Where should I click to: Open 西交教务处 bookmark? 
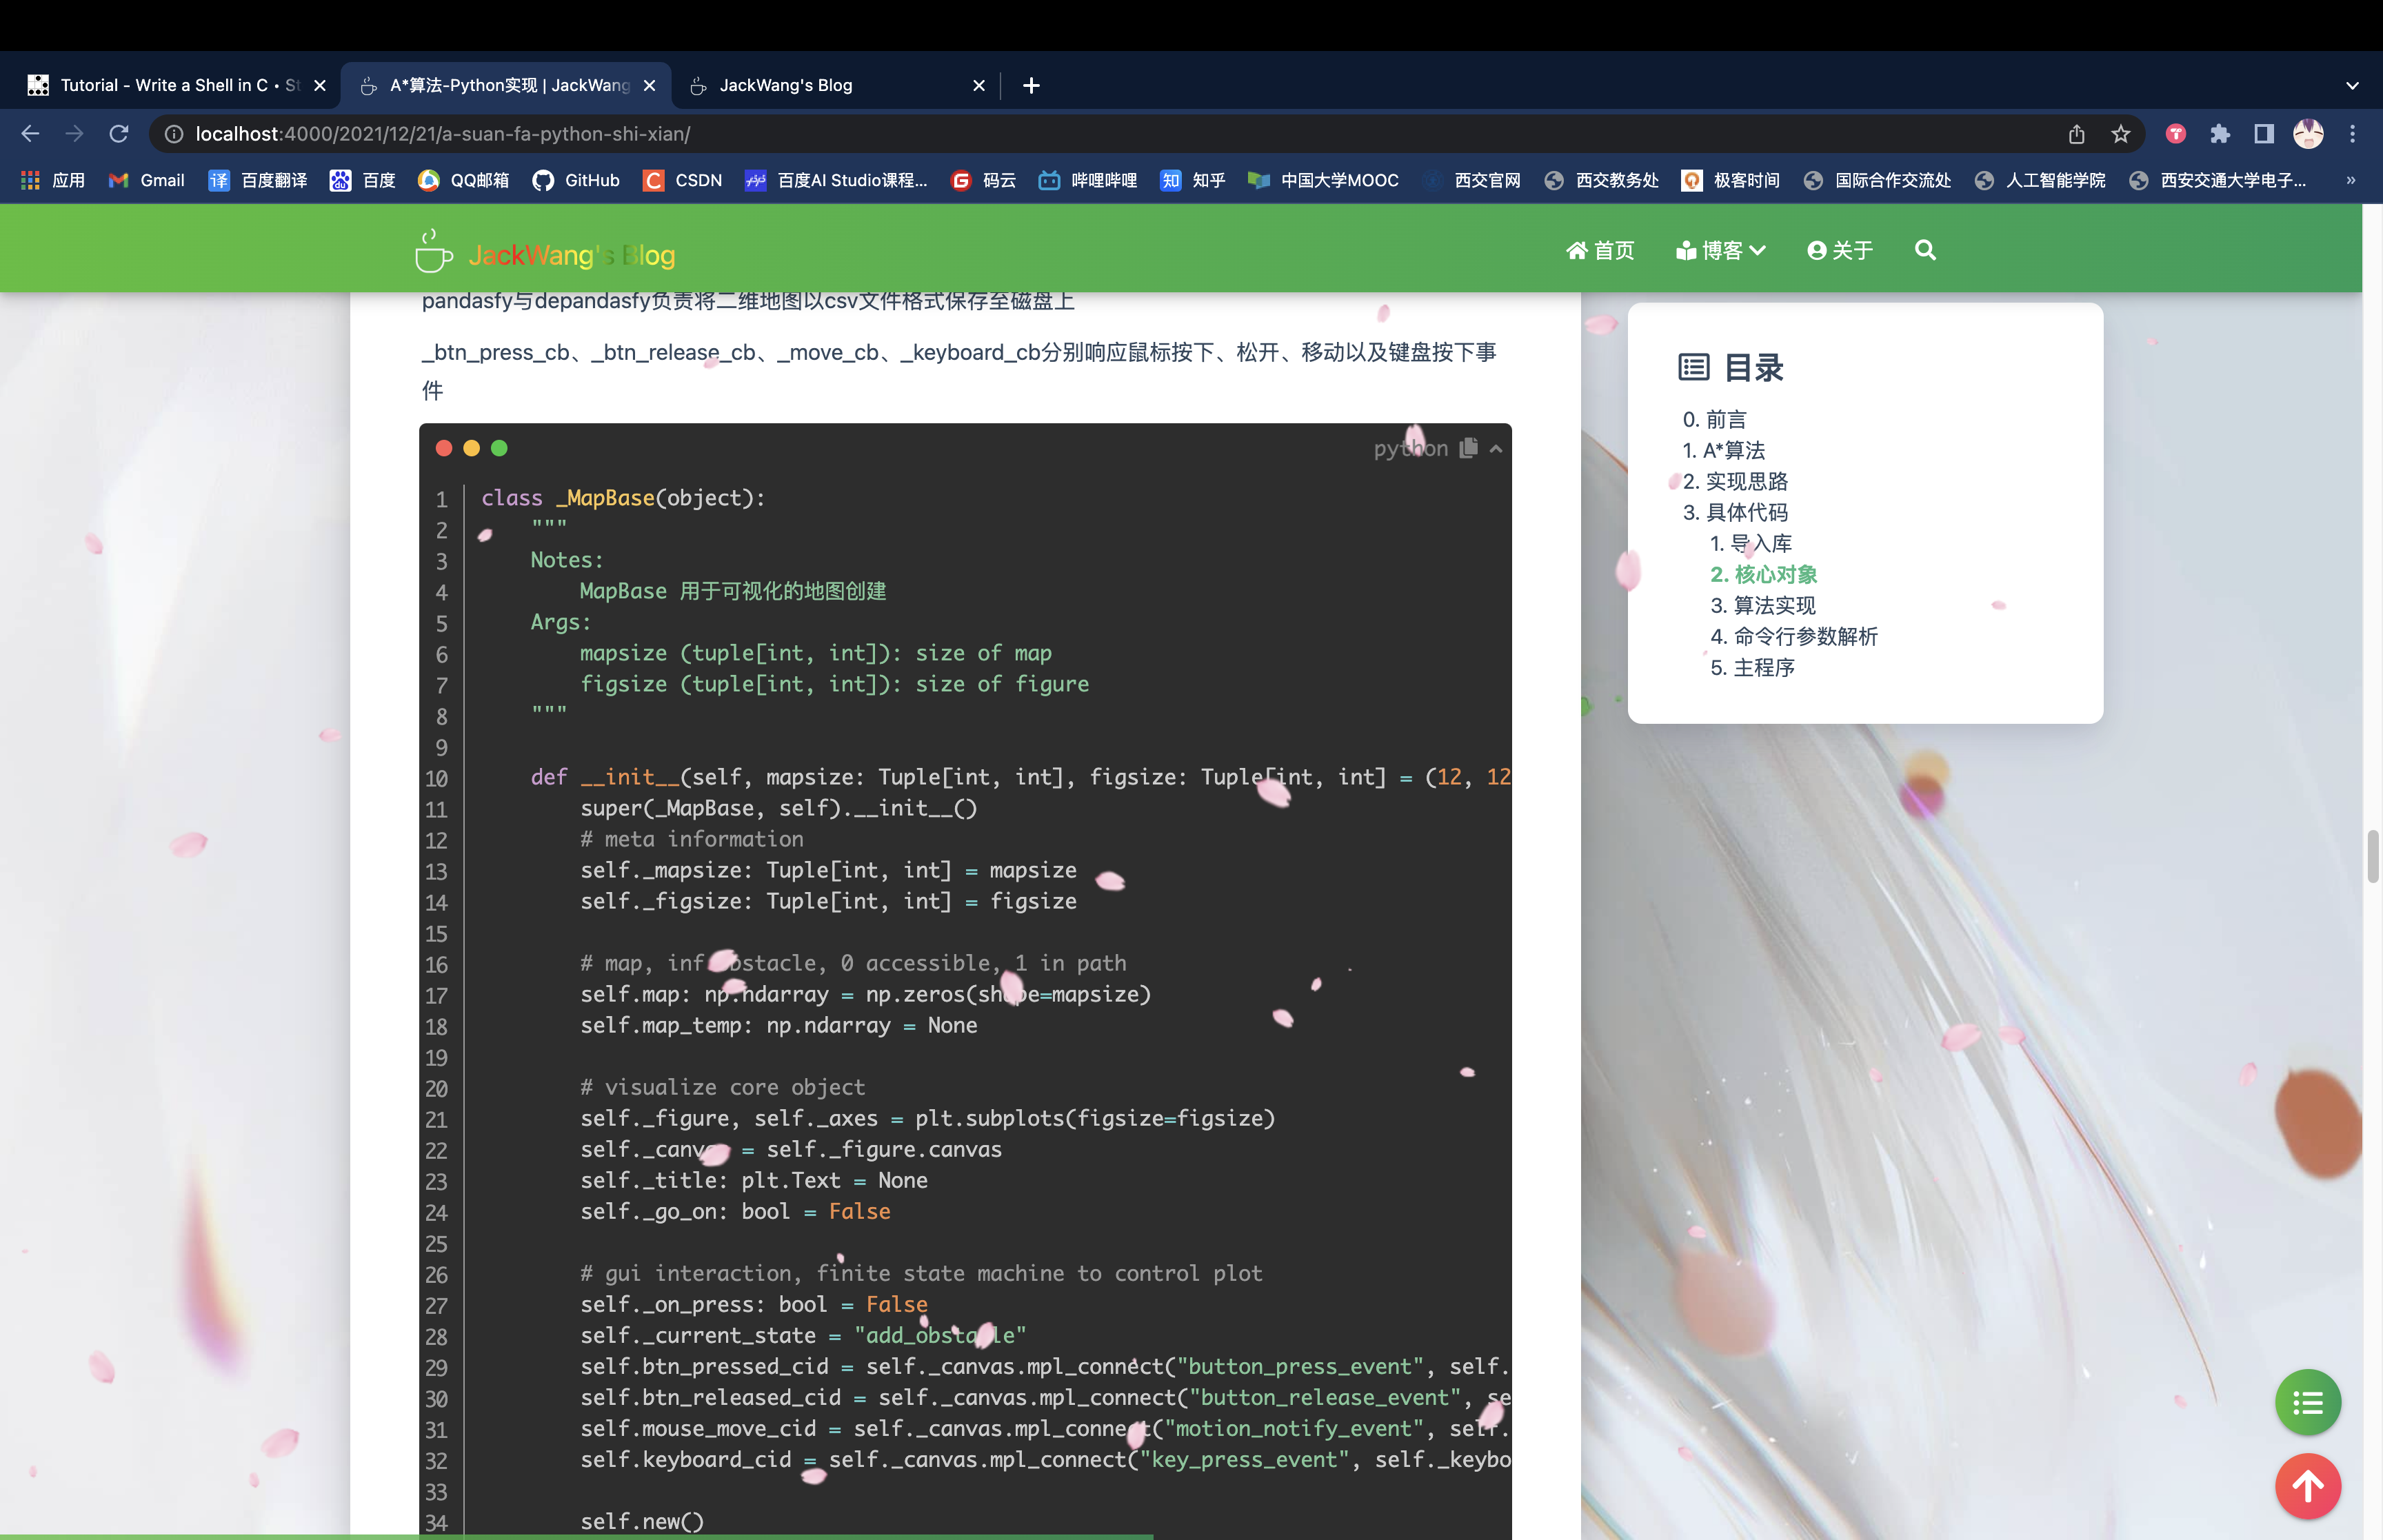pyautogui.click(x=1602, y=180)
